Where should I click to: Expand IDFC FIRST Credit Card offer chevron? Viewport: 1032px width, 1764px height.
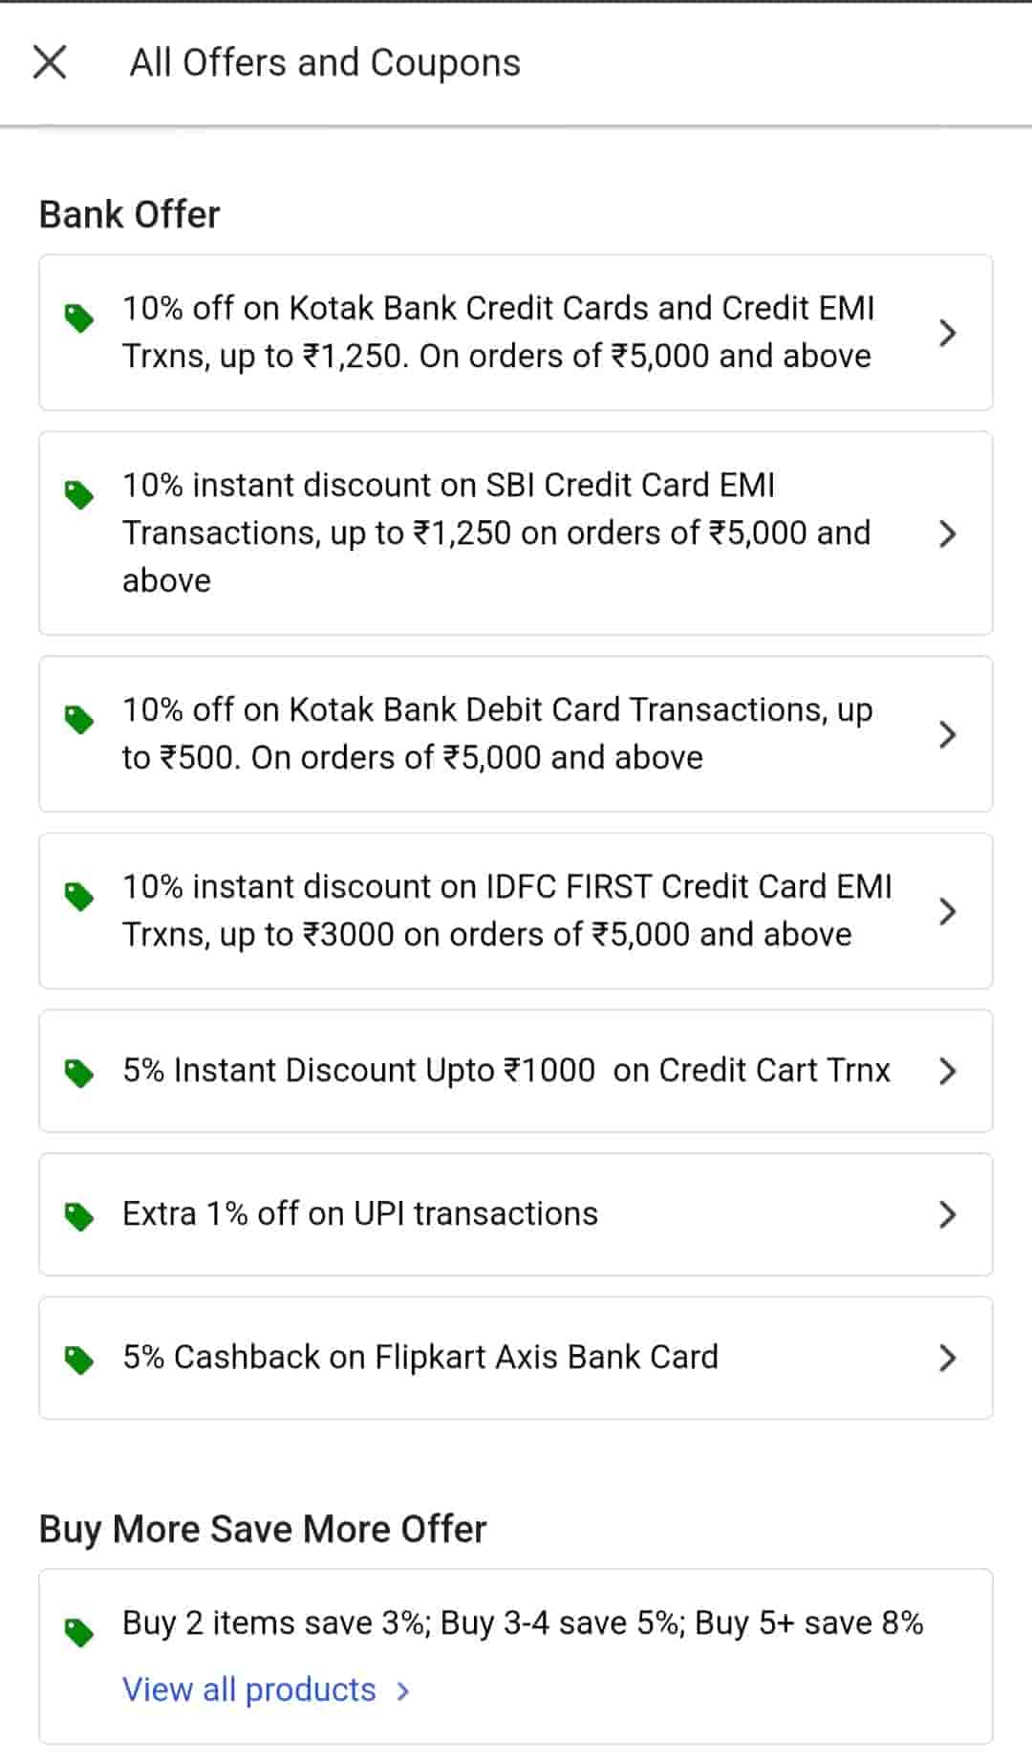947,911
